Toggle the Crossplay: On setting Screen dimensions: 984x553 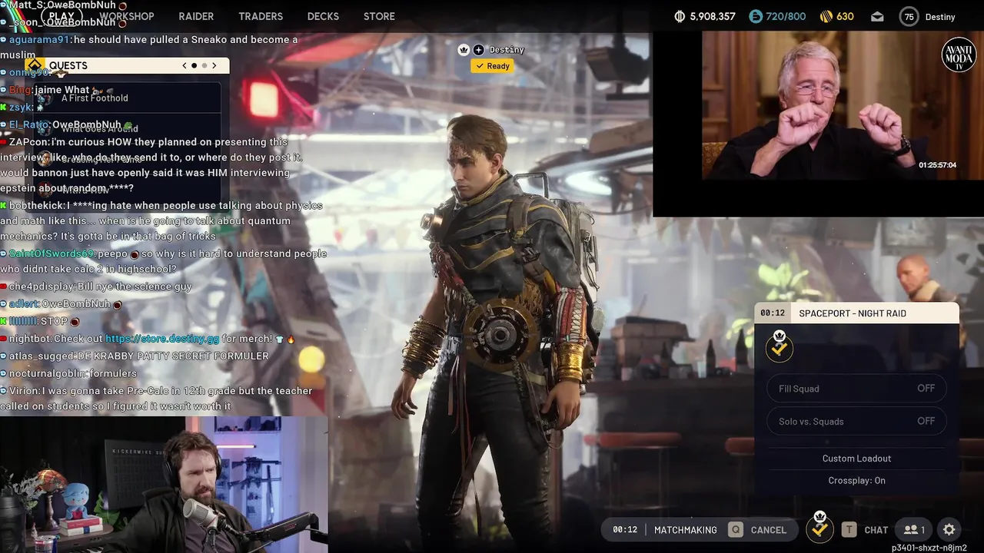(856, 481)
